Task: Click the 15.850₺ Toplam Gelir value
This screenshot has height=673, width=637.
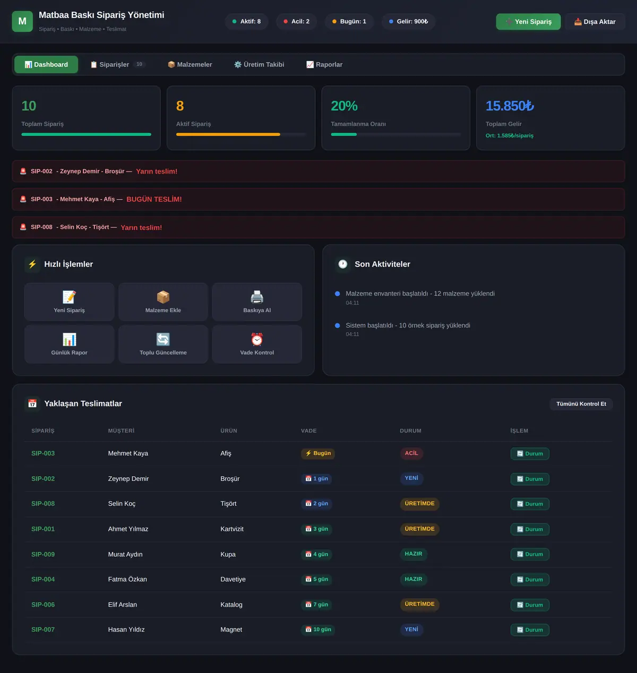Action: click(510, 106)
